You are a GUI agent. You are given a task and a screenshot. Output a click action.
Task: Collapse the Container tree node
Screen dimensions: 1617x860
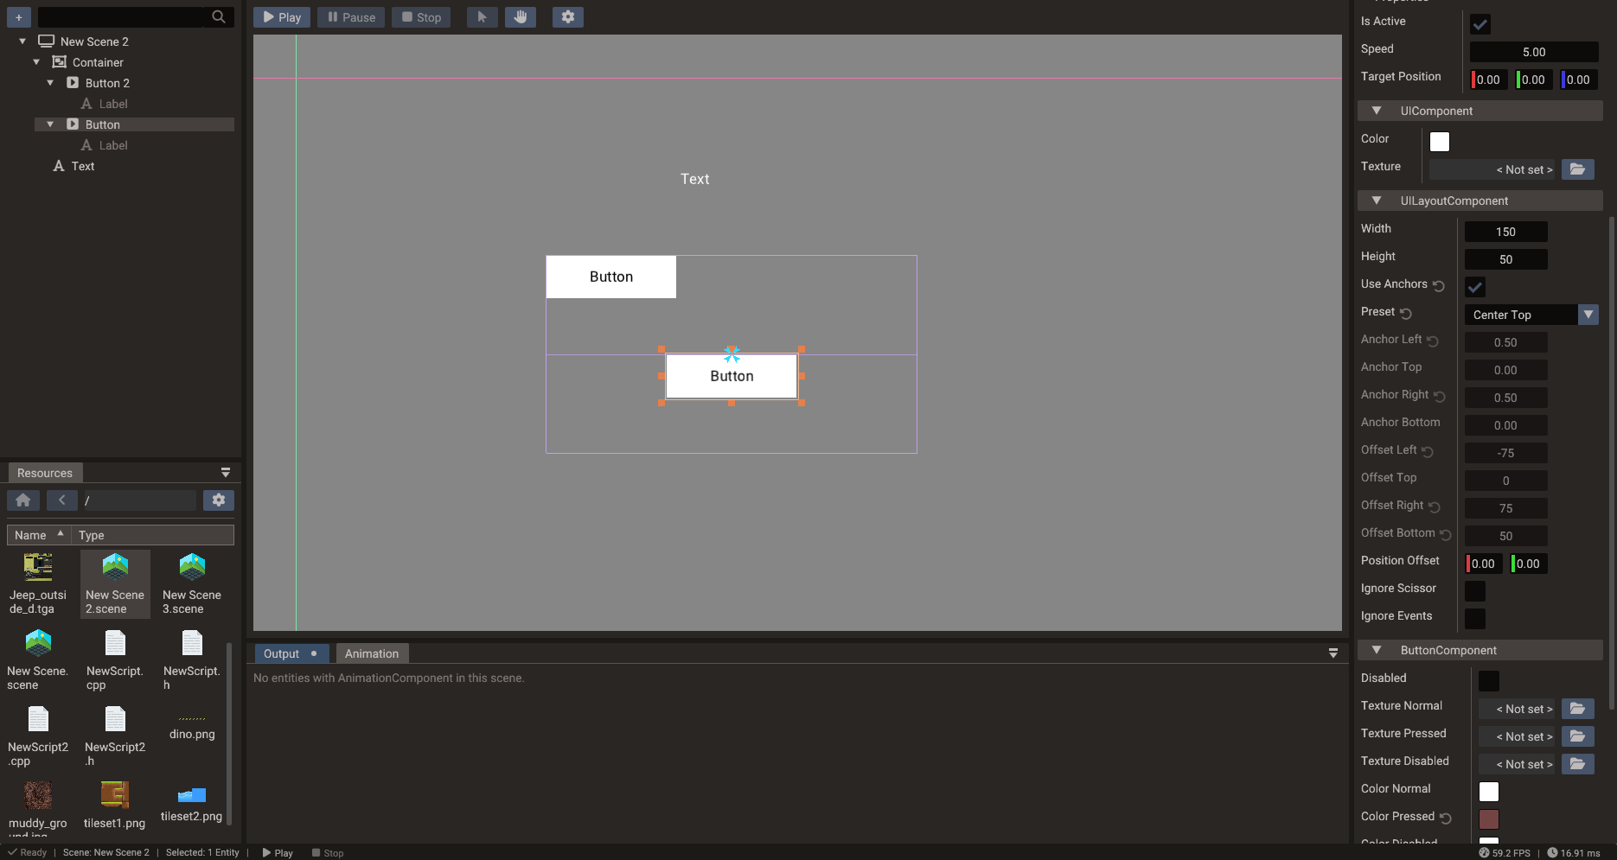(x=36, y=61)
